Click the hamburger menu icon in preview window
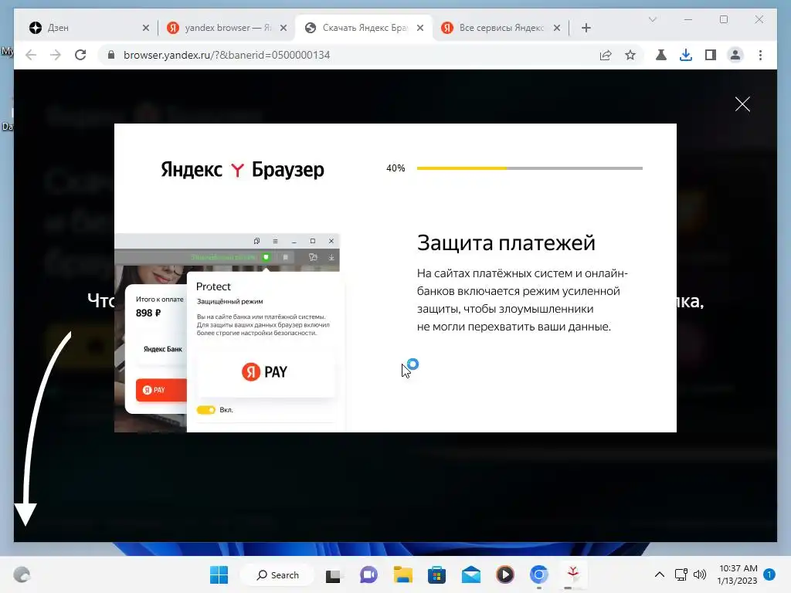This screenshot has height=593, width=791. pyautogui.click(x=275, y=241)
